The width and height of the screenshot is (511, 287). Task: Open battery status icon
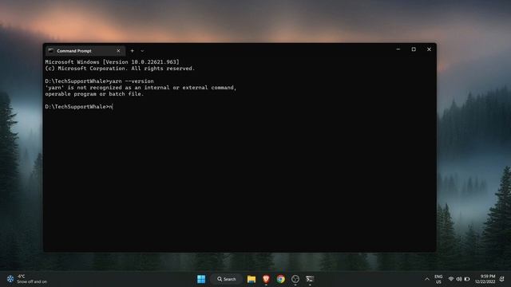[x=467, y=279]
